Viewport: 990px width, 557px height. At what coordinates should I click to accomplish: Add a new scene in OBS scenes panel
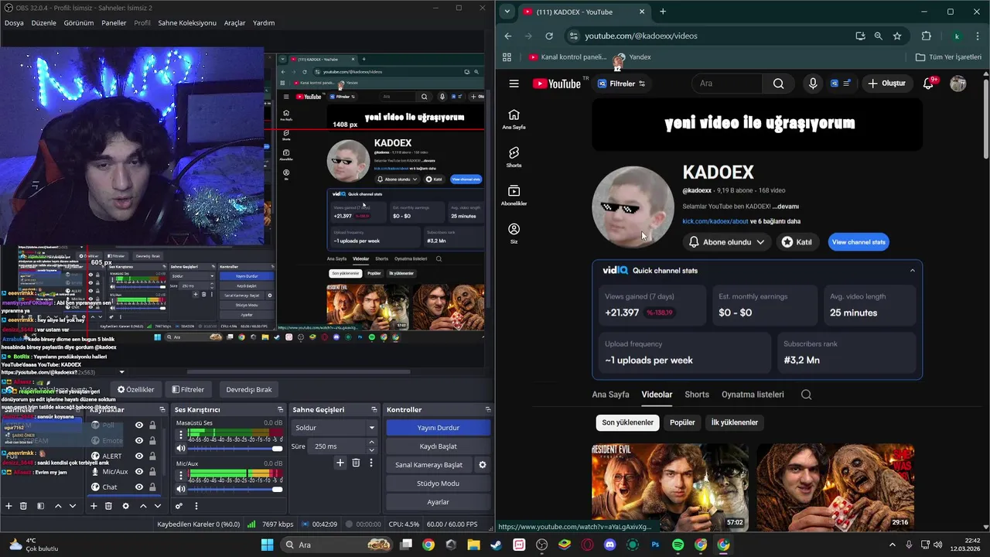(9, 506)
